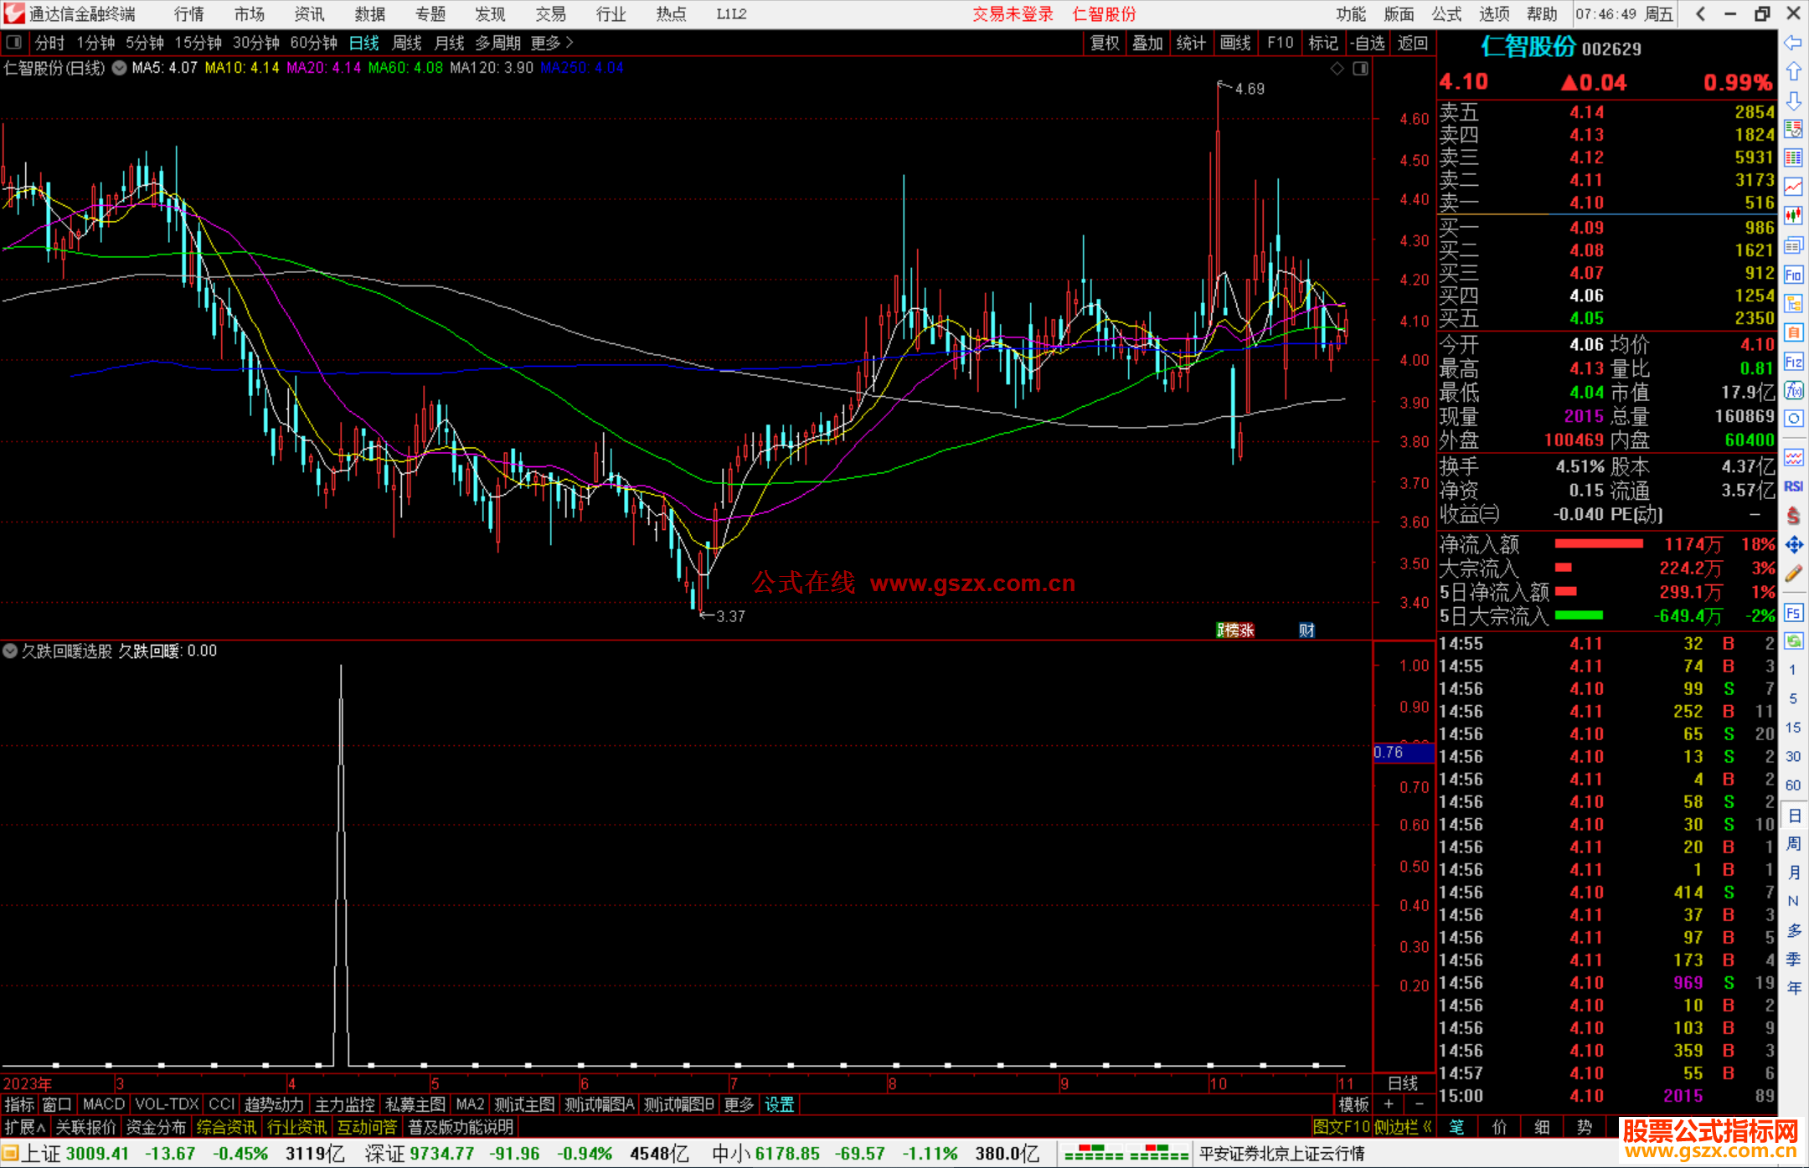
Task: Toggle the chart panel split icon at top-right
Action: coord(1360,68)
